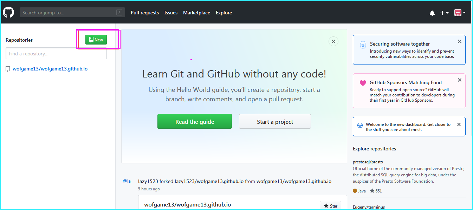Open the forked lazy1523/wofgame13.github.io link
Viewport: 473px width, 210px height.
click(x=209, y=181)
